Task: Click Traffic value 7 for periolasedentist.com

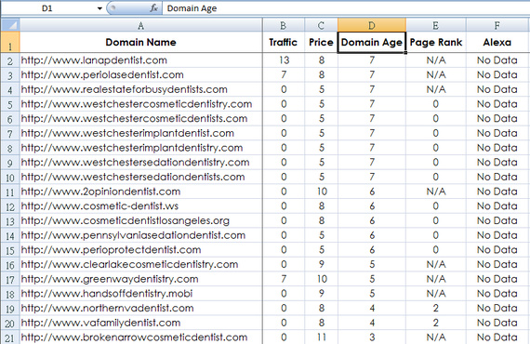Action: [x=284, y=74]
